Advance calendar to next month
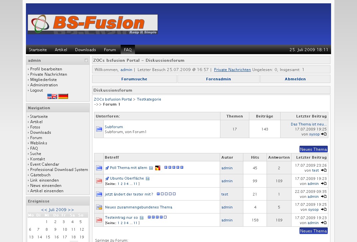 (71, 210)
